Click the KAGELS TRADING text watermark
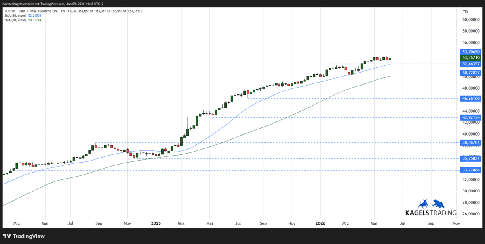The height and width of the screenshot is (244, 485). point(431,213)
